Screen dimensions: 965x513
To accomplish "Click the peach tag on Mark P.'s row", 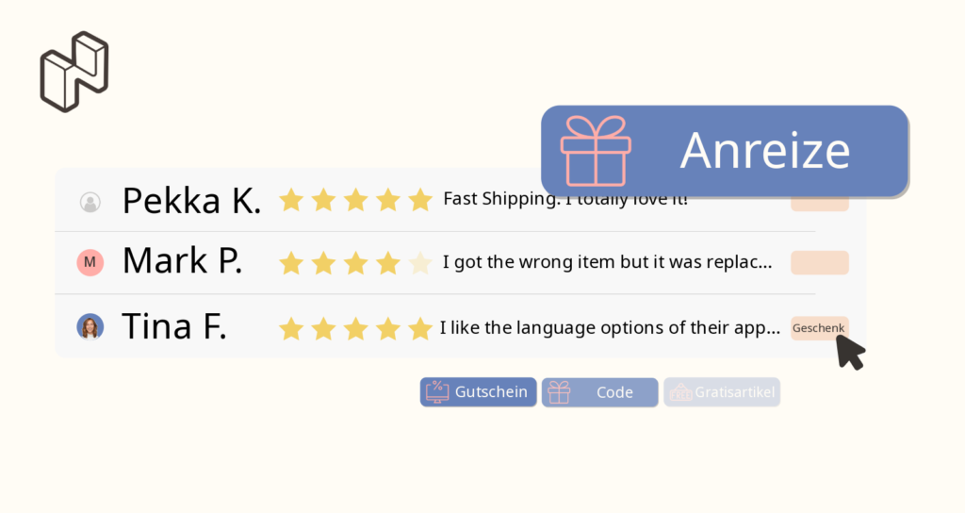I will click(819, 262).
